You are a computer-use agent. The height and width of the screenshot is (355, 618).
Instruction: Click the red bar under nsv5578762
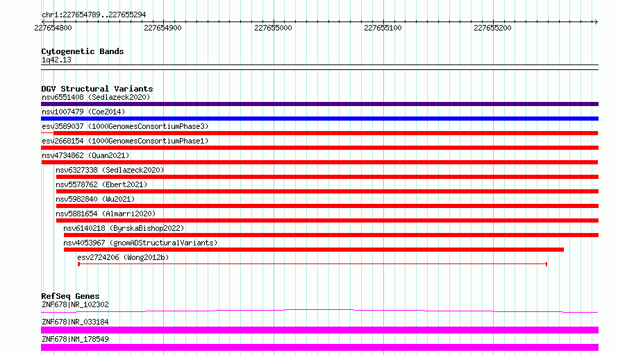(327, 191)
